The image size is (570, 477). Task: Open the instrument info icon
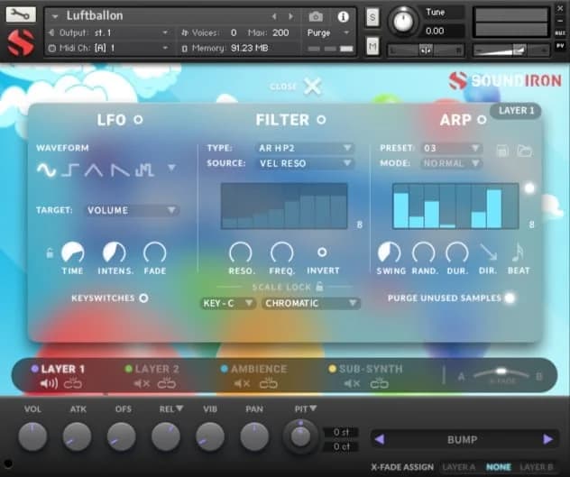(343, 16)
